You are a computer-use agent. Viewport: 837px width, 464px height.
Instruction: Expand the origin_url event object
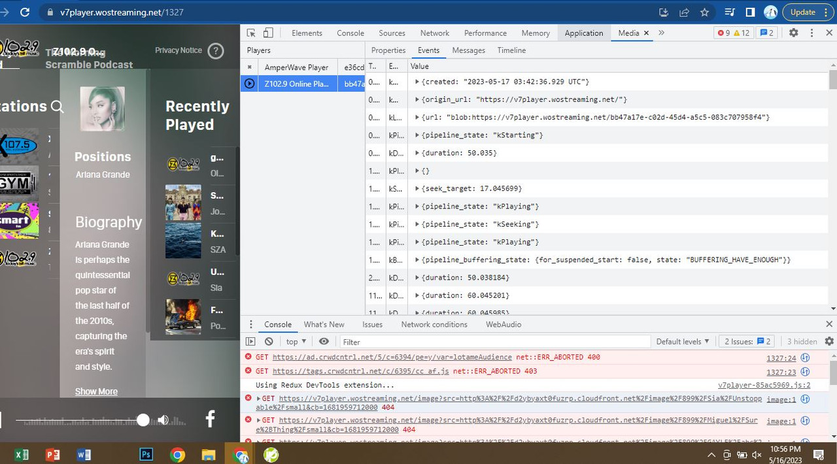tap(417, 99)
